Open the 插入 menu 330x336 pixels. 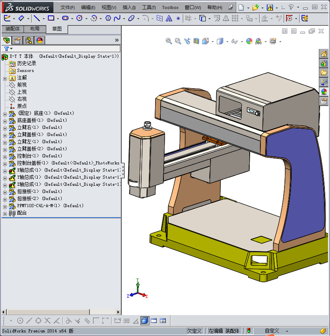click(129, 8)
